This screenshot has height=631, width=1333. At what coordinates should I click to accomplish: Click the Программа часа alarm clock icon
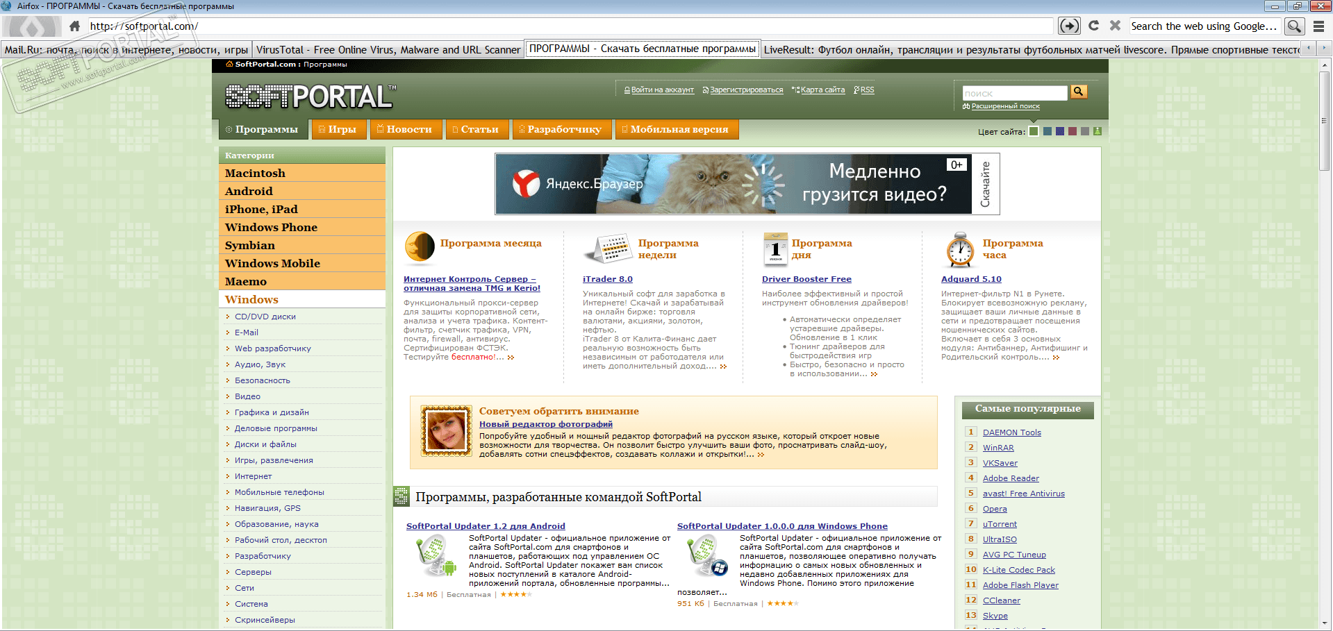pos(960,249)
